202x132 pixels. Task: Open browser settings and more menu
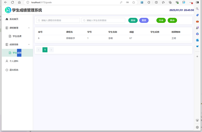(191, 2)
